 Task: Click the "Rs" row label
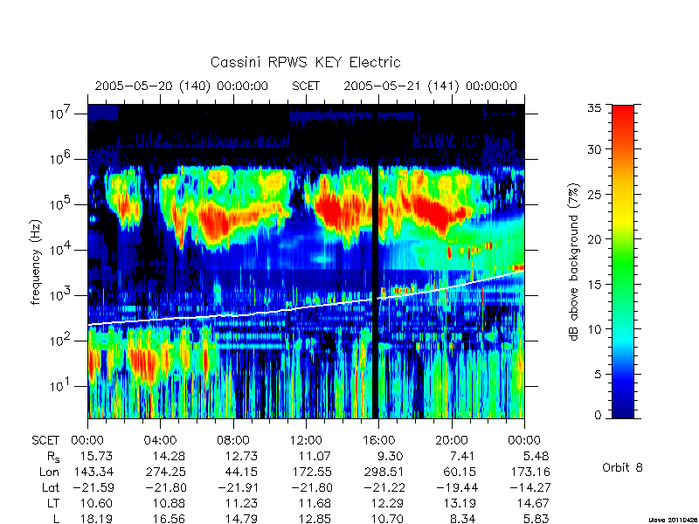point(53,456)
